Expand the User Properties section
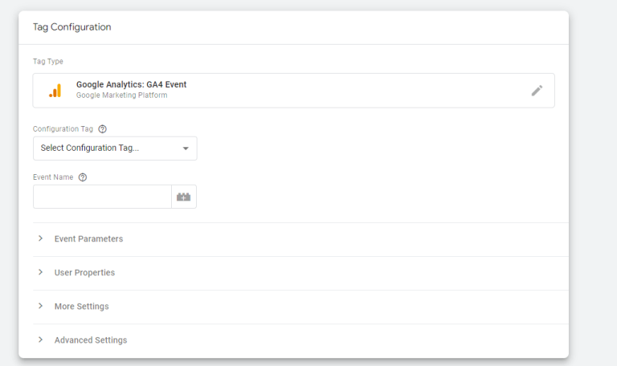This screenshot has height=366, width=617. (x=300, y=273)
